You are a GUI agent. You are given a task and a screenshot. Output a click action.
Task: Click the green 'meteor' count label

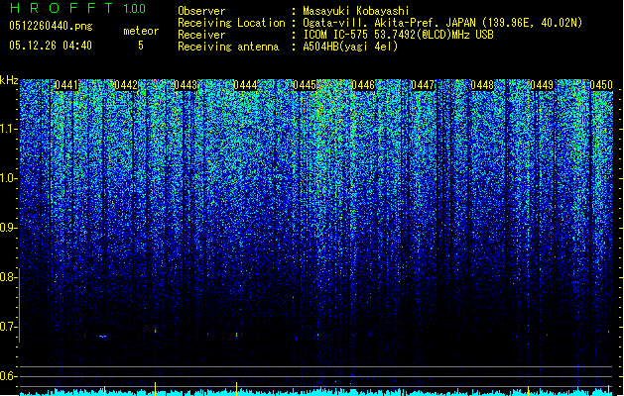[141, 31]
